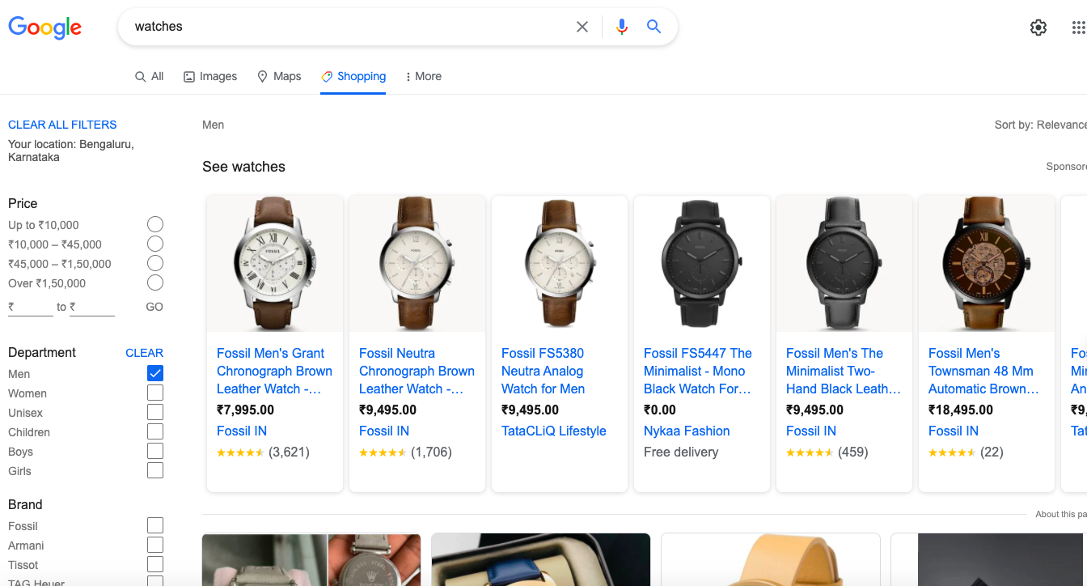Open Fossil Men's Grant Chronograph Brown Leather link

point(274,371)
